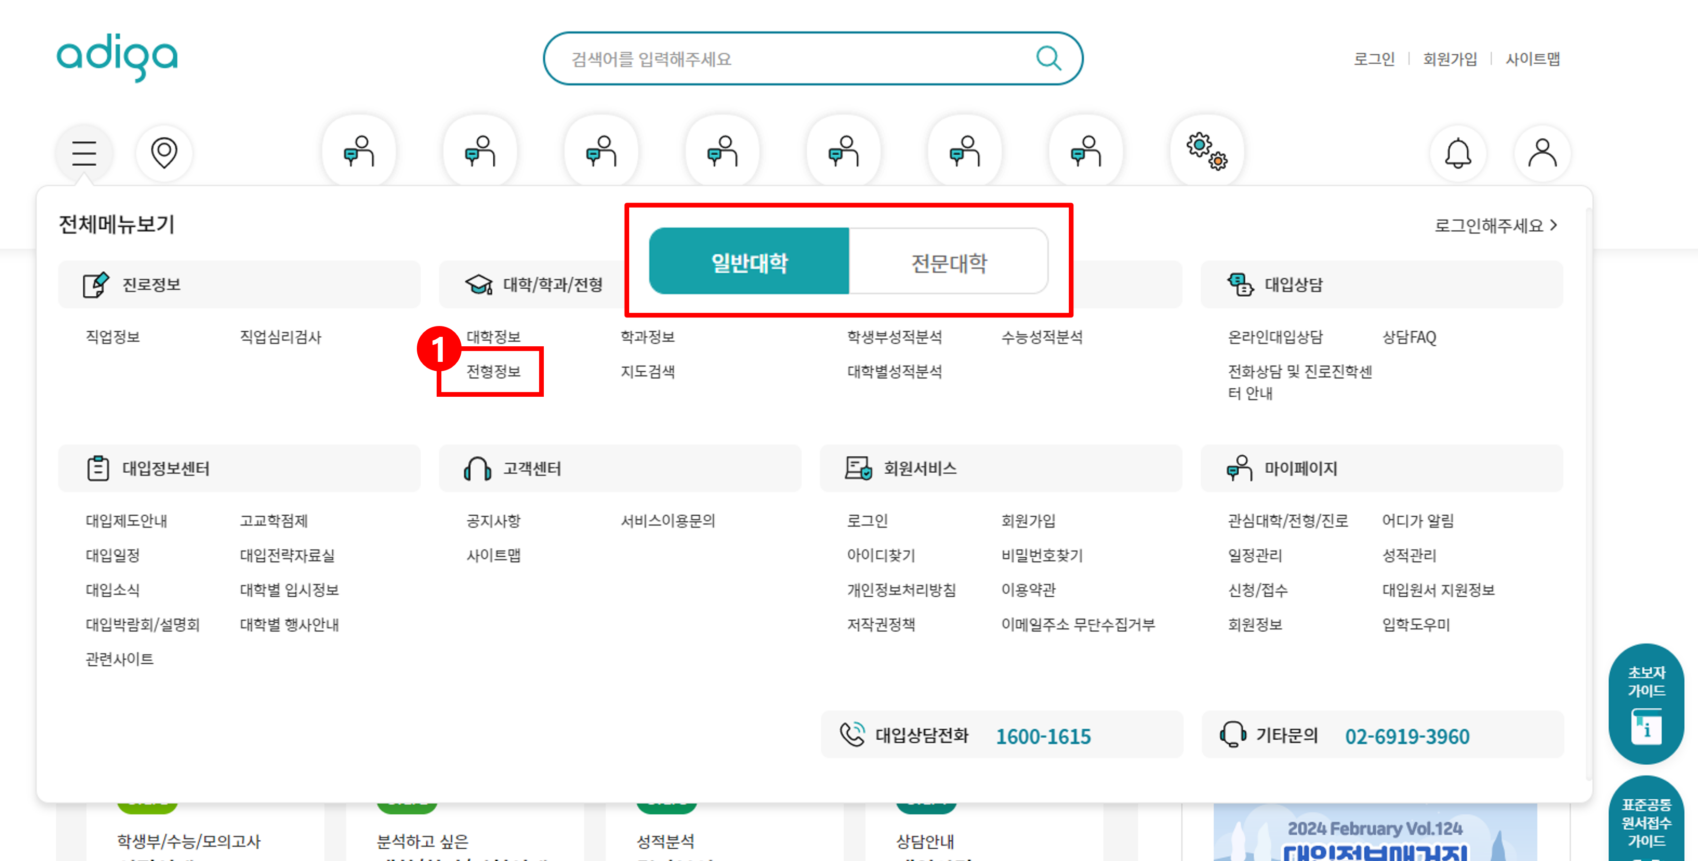Click 아이디찾기
Image resolution: width=1698 pixels, height=861 pixels.
[881, 555]
